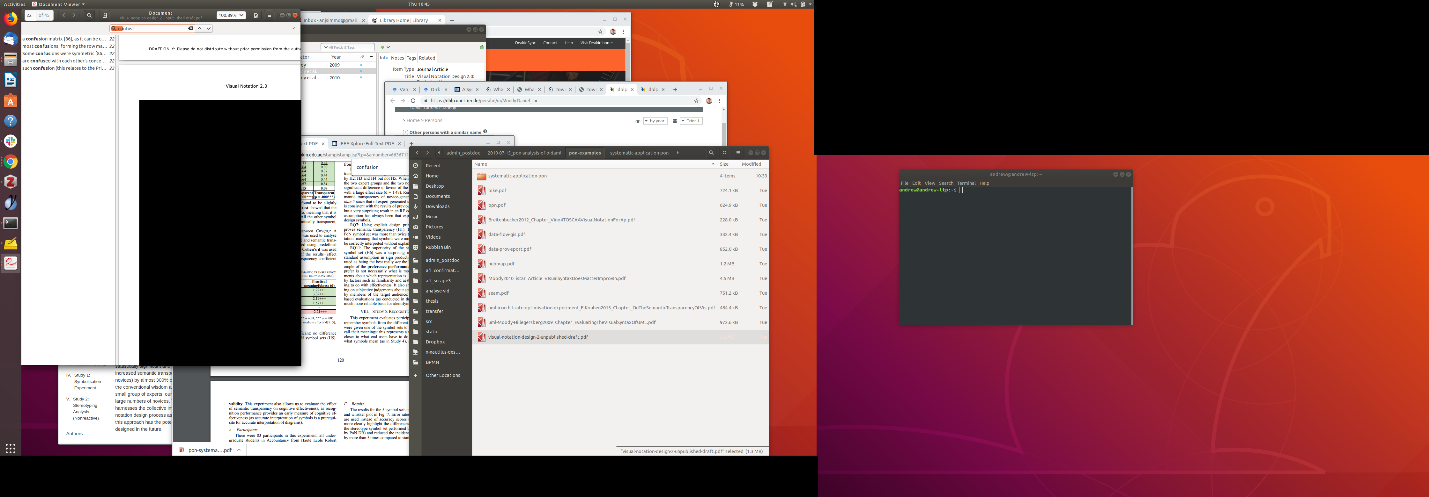The width and height of the screenshot is (1429, 497).
Task: Click the Document Viewer search magnifier button
Action: (89, 16)
